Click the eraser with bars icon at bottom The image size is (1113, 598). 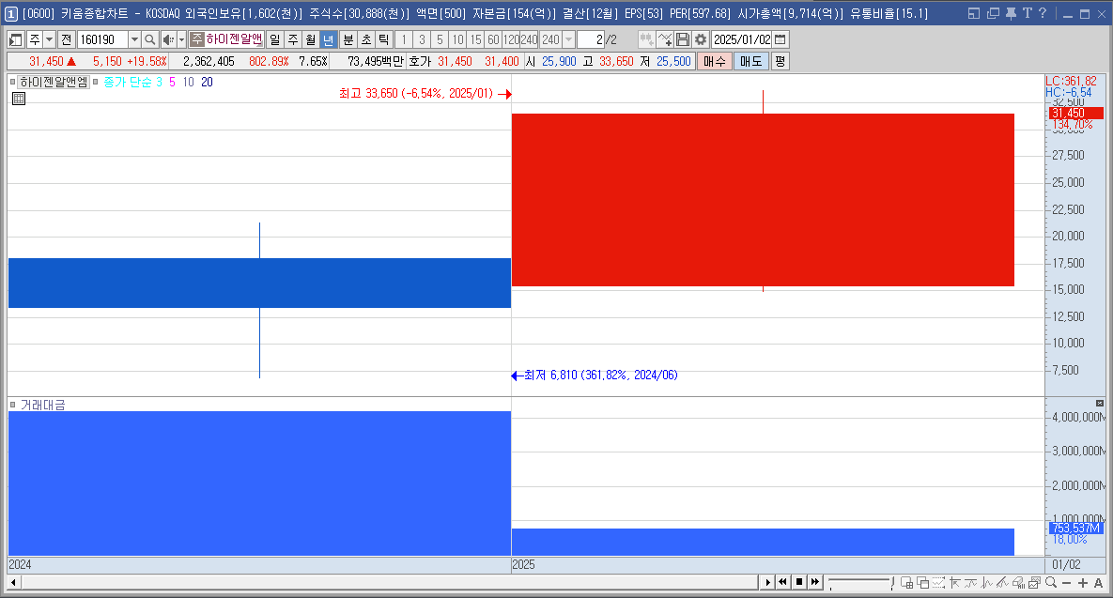pyautogui.click(x=1018, y=582)
